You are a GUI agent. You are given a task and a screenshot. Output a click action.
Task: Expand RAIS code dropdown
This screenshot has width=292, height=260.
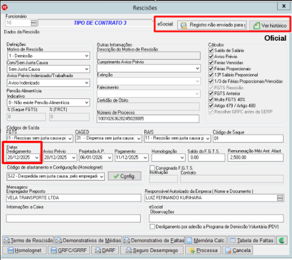(177, 138)
